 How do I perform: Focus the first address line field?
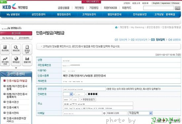[x=98, y=103]
